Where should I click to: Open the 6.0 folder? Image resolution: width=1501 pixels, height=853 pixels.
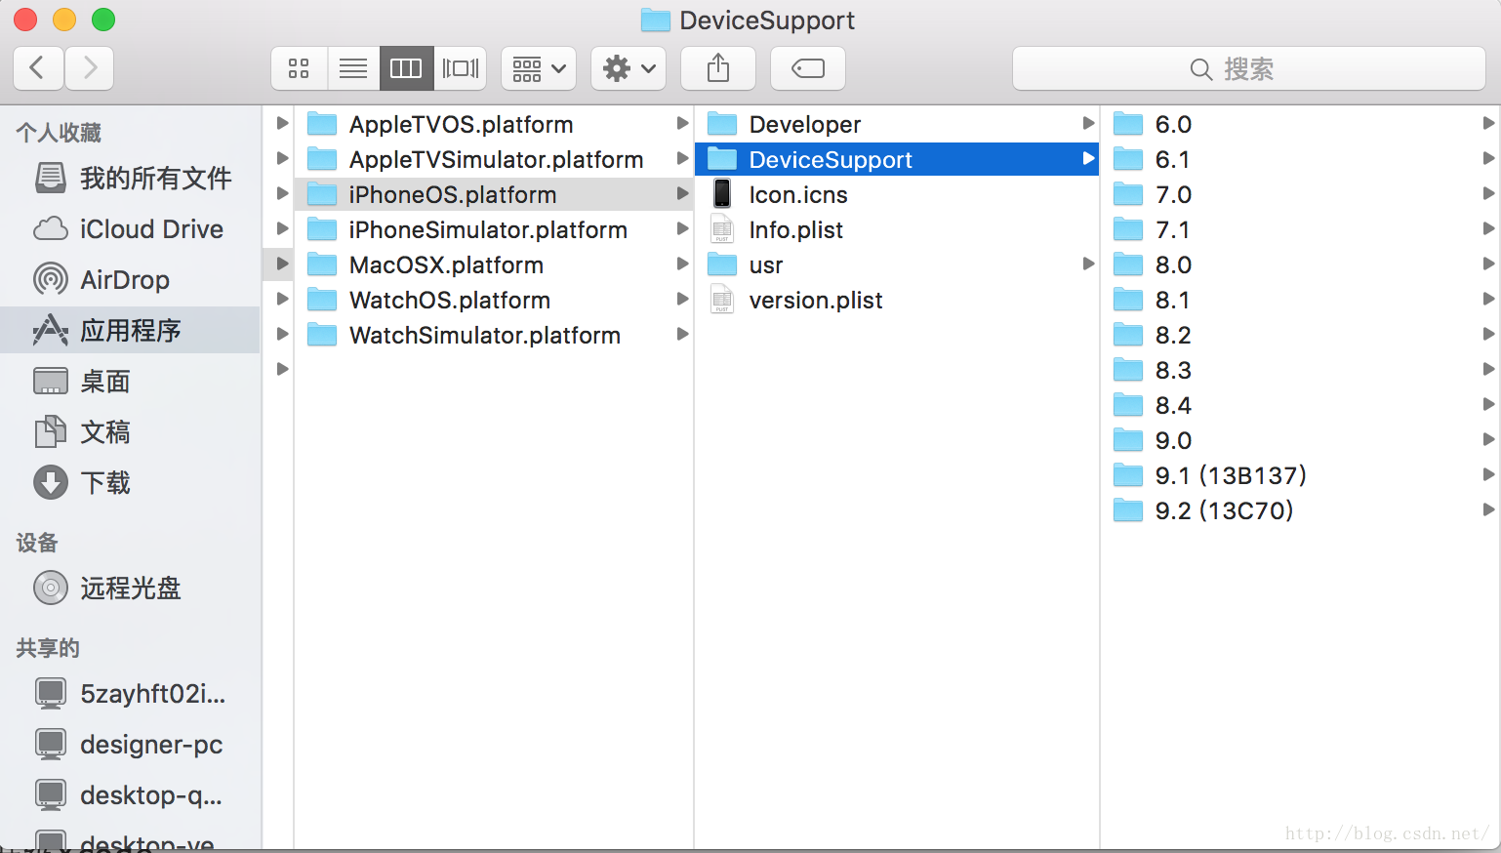[1301, 124]
